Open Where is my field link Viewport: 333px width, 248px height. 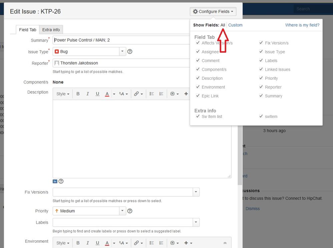tap(302, 25)
